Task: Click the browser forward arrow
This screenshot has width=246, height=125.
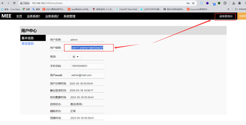Action: point(8,3)
